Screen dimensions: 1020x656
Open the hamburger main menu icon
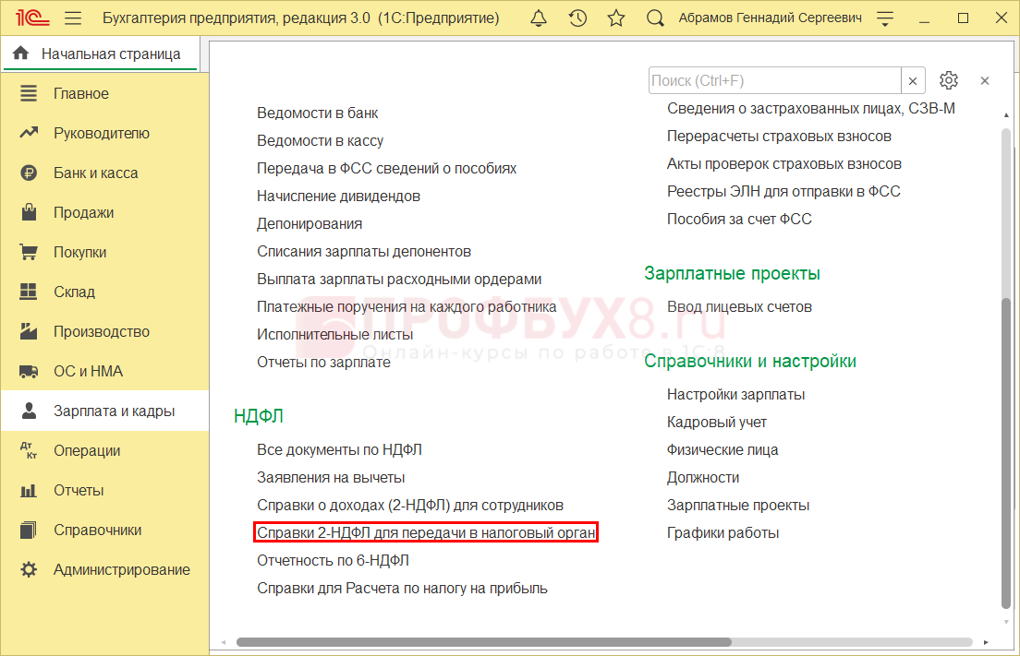pyautogui.click(x=73, y=18)
